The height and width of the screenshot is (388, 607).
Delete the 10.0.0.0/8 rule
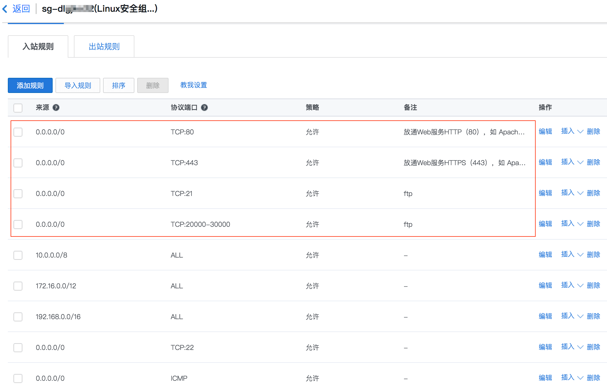(594, 254)
